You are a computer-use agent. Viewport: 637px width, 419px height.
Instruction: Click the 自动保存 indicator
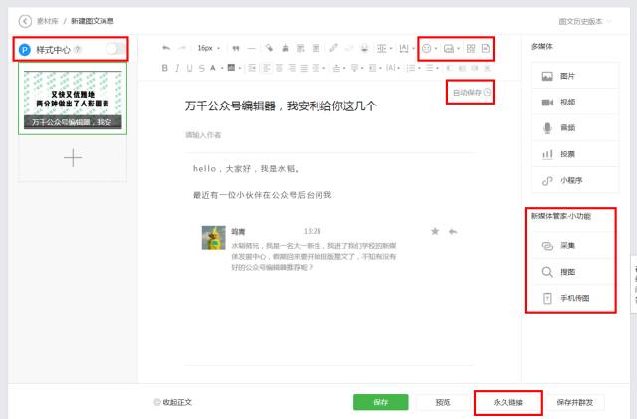click(x=471, y=93)
